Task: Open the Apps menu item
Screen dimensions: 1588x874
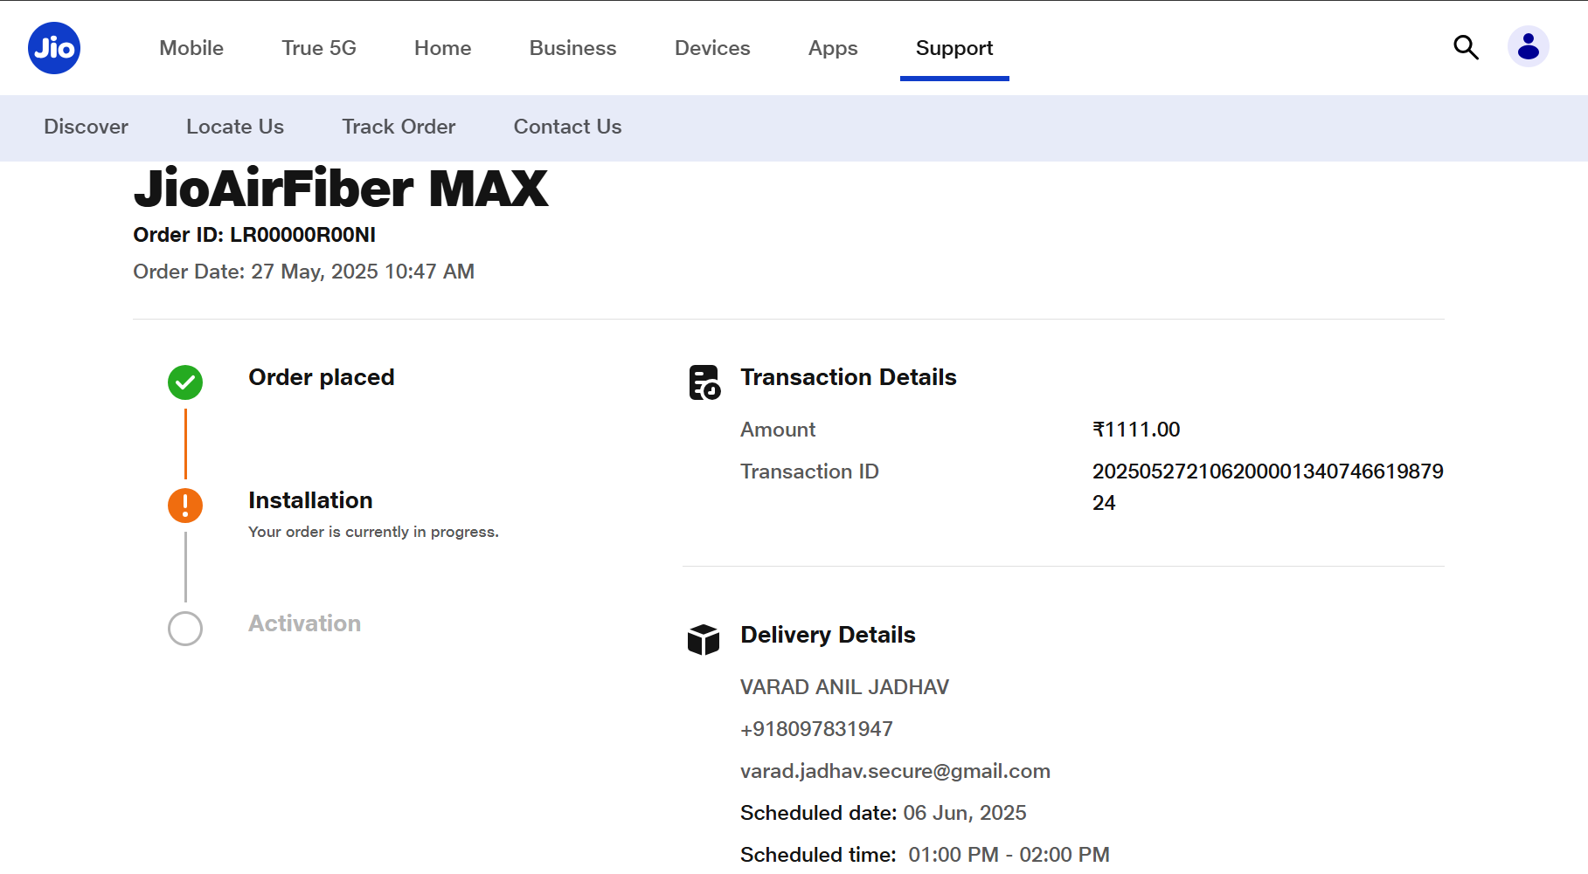Action: pyautogui.click(x=833, y=48)
